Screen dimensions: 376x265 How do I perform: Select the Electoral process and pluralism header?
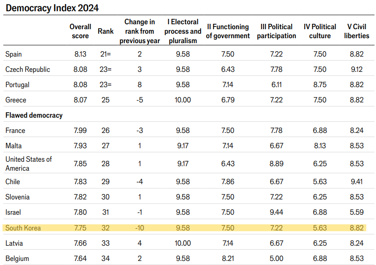[184, 31]
